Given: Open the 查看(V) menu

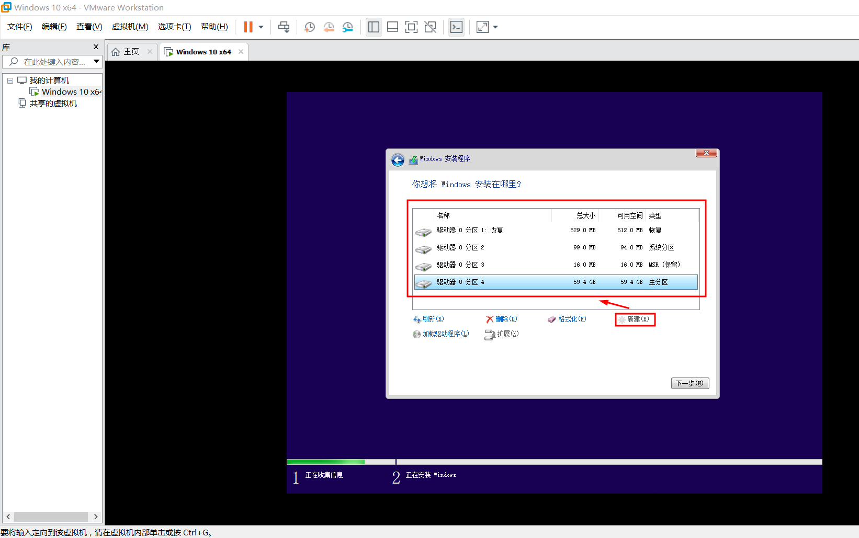Looking at the screenshot, I should (x=89, y=27).
